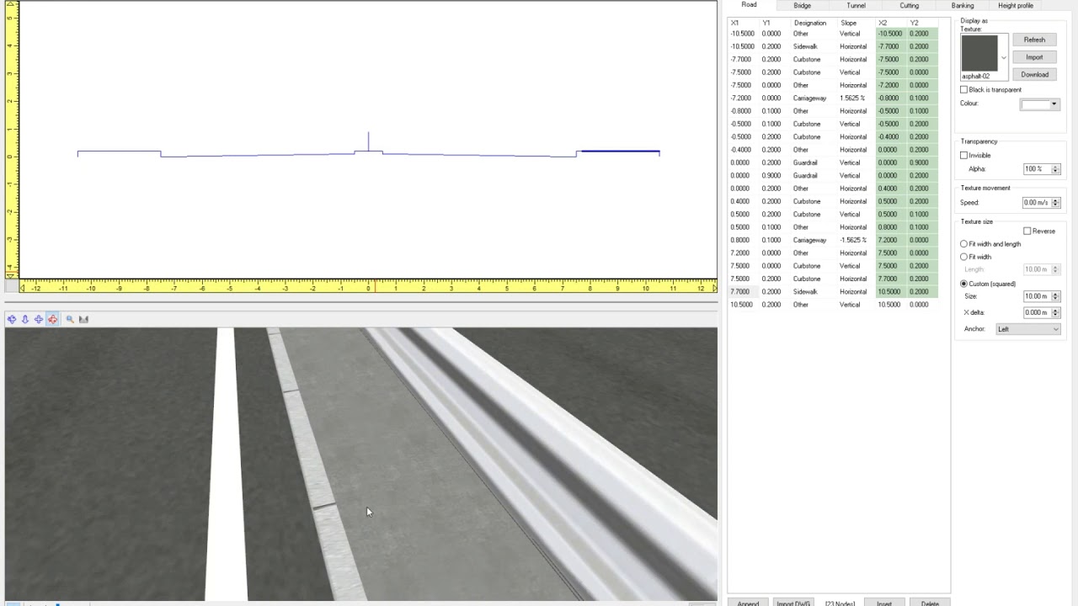Click the Size 10.00 m field
1078x606 pixels.
pos(1036,296)
